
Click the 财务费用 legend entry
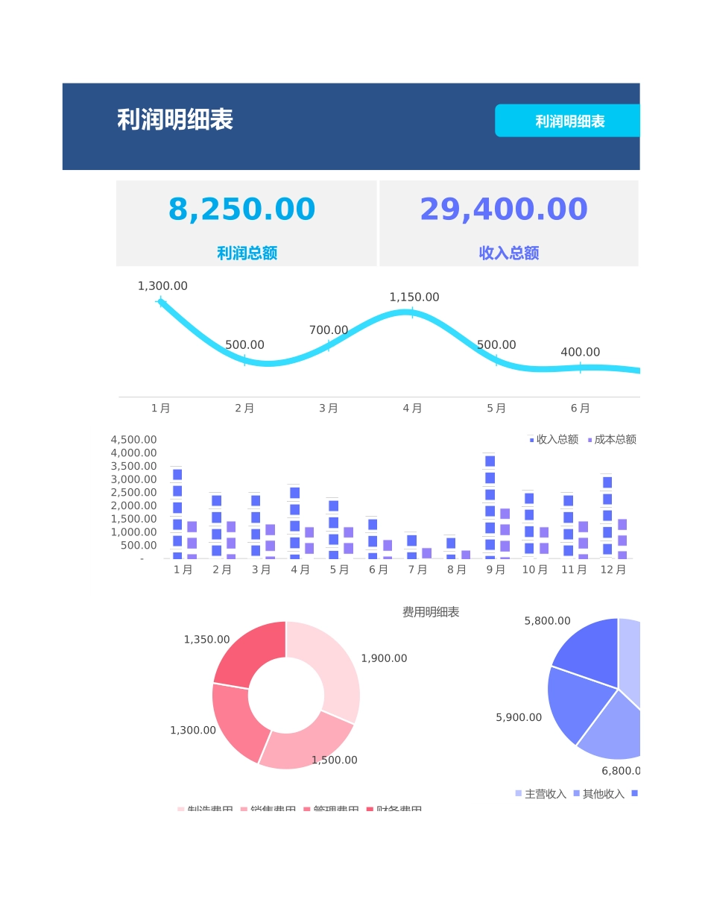pos(370,810)
